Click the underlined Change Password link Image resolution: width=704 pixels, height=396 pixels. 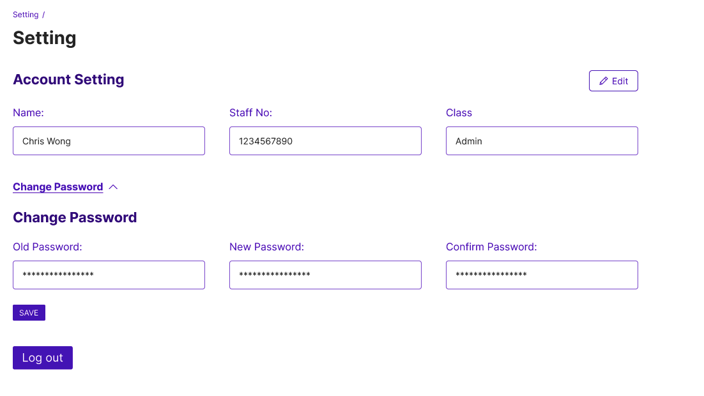click(x=57, y=187)
